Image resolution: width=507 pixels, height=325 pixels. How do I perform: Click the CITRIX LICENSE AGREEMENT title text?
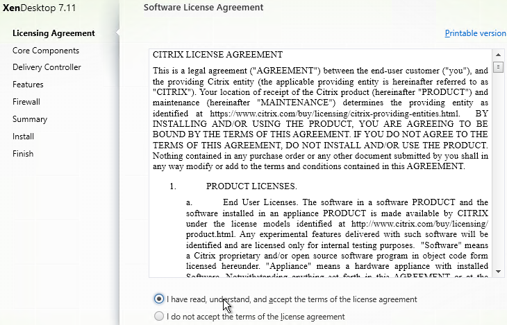[x=217, y=55]
